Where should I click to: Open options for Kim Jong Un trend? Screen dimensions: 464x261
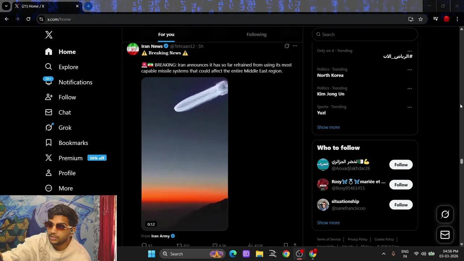pos(410,88)
